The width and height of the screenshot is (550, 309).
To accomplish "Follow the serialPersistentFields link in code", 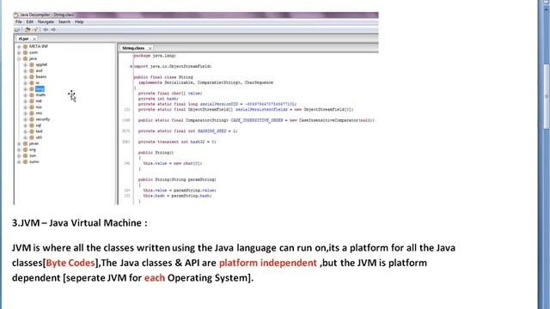I will (261, 109).
